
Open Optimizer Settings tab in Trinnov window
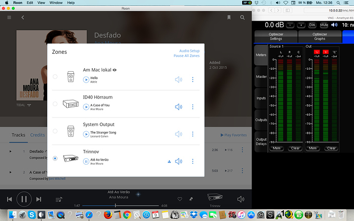(276, 36)
